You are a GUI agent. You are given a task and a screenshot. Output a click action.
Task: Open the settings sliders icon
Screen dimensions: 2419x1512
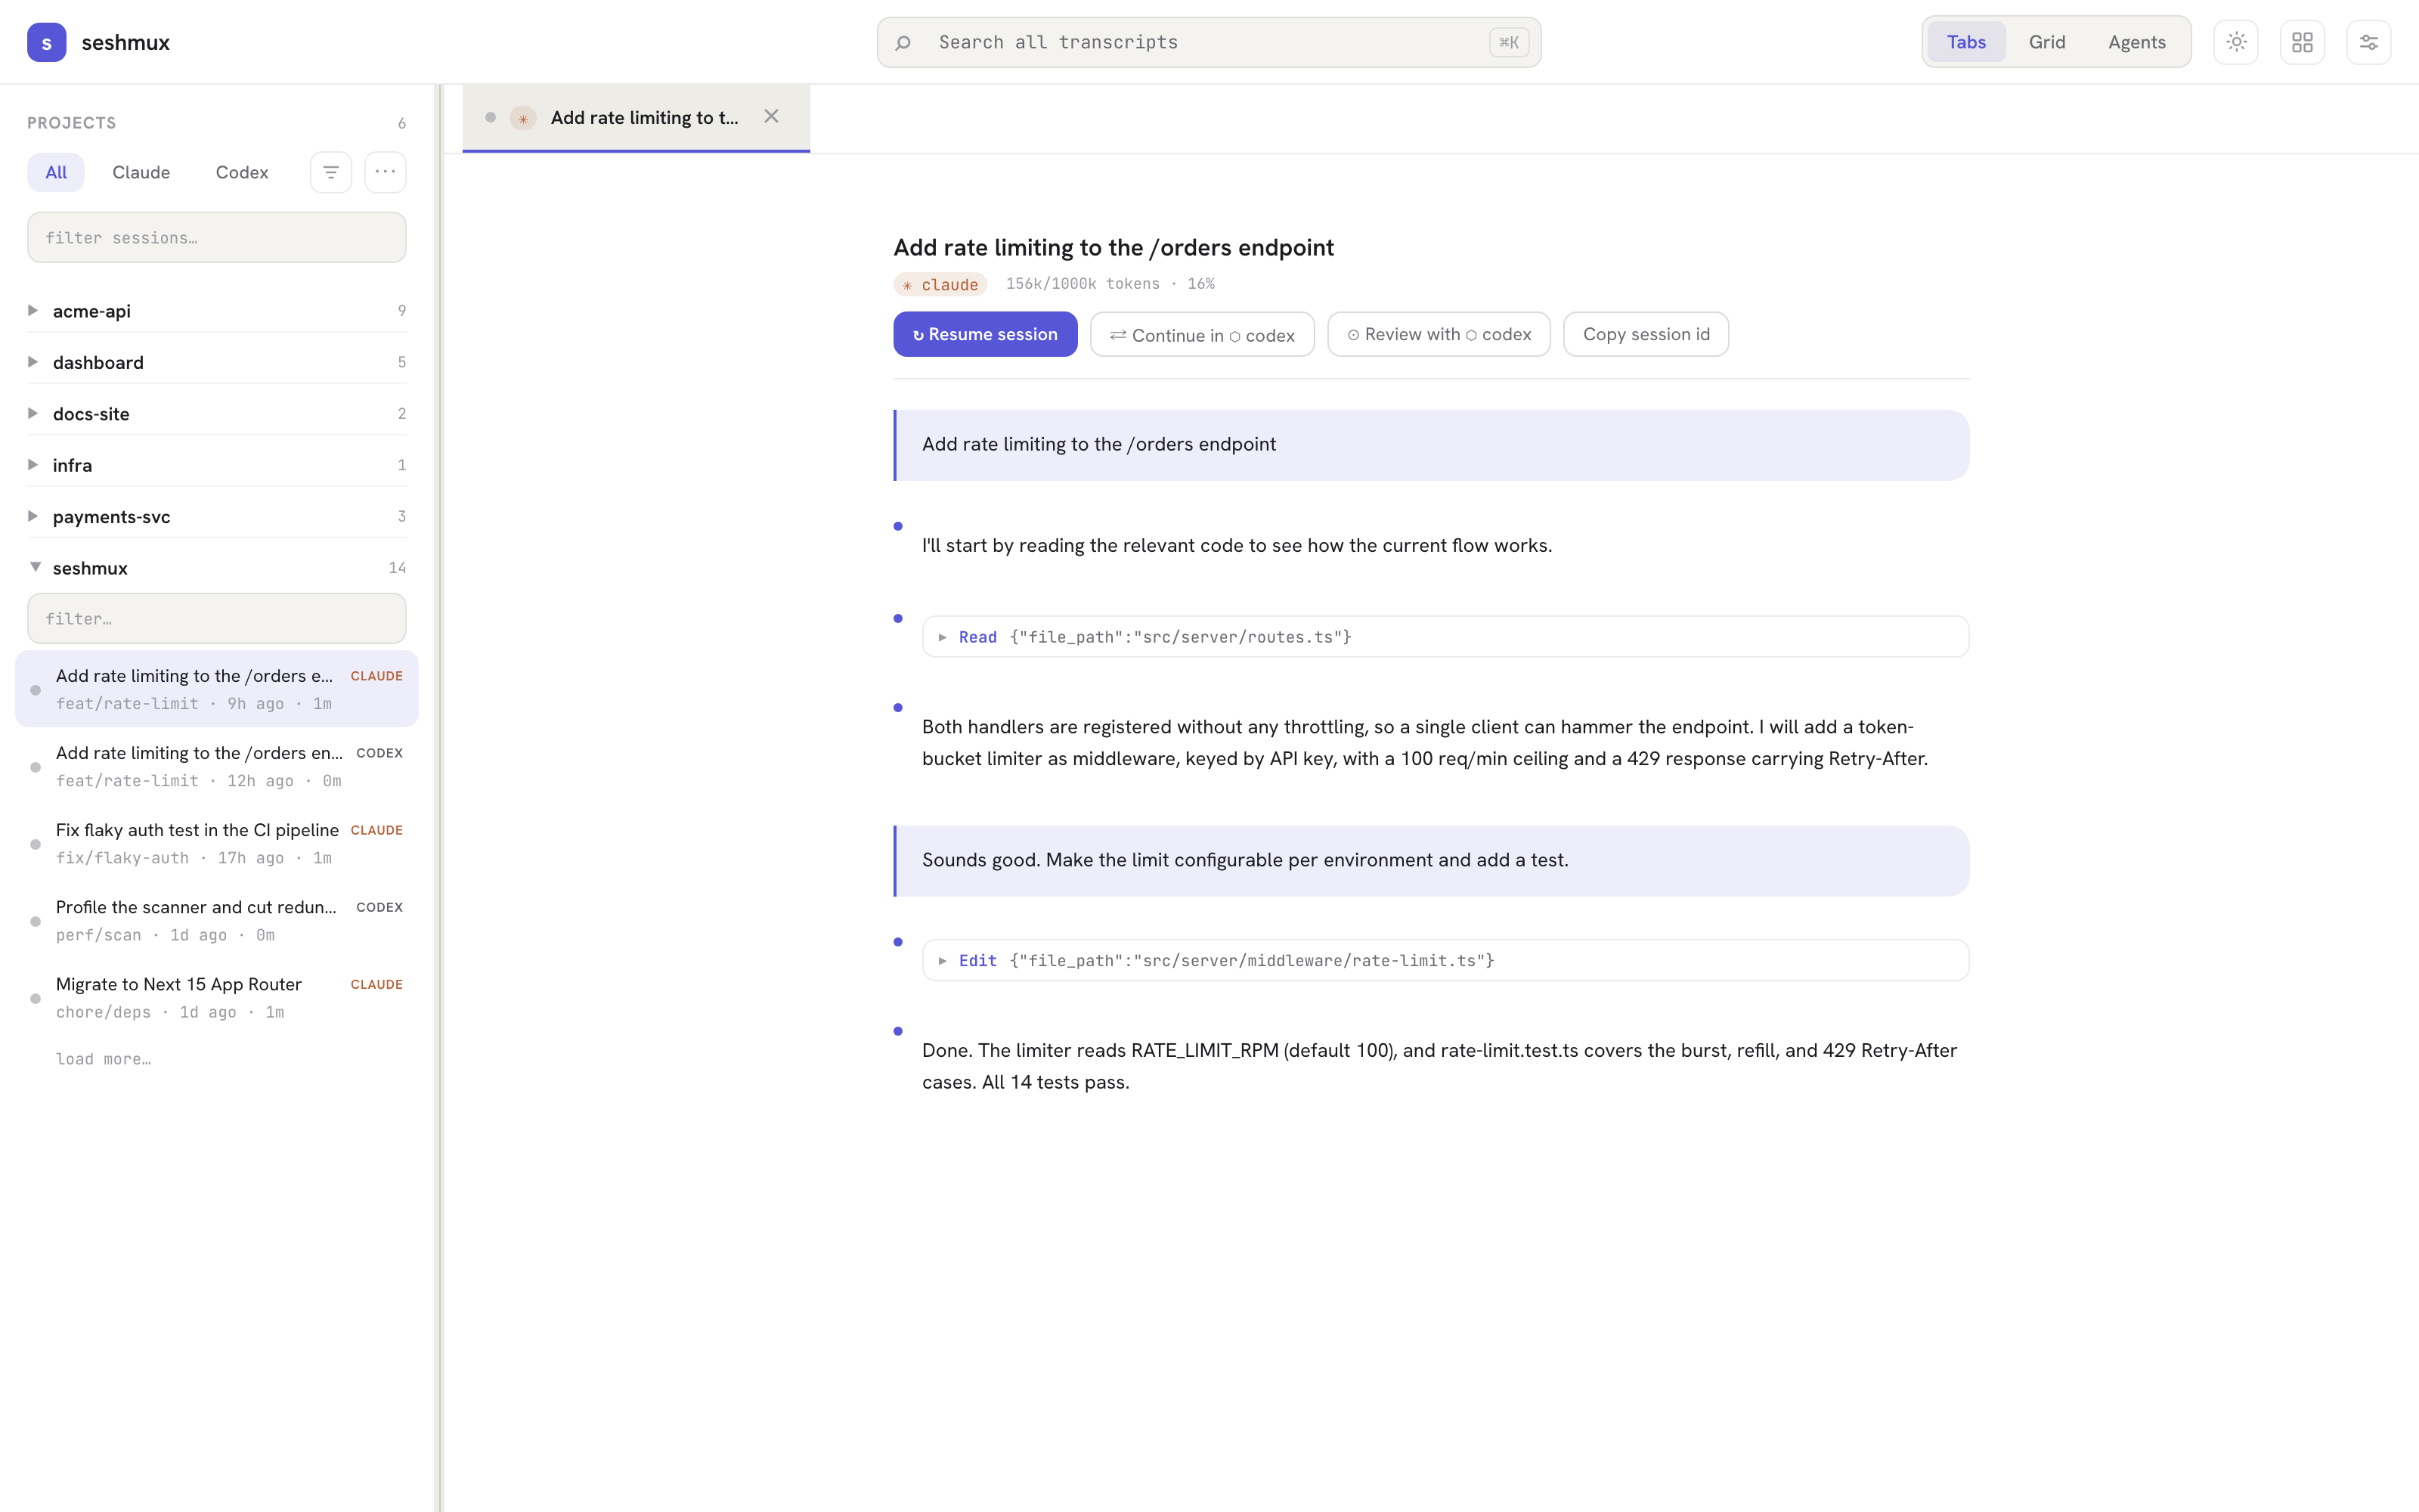pyautogui.click(x=2368, y=42)
